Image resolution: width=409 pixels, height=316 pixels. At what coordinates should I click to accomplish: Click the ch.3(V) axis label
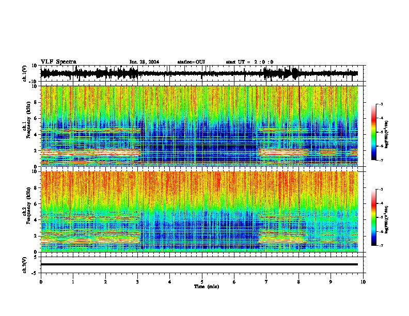pos(25,265)
